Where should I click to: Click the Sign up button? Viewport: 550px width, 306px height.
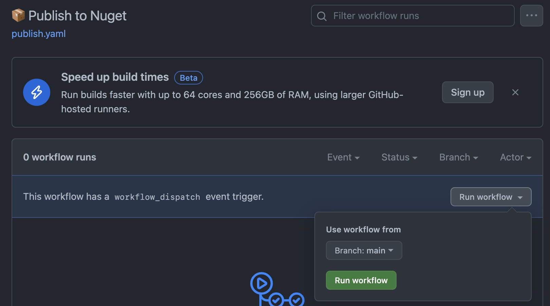pyautogui.click(x=467, y=92)
